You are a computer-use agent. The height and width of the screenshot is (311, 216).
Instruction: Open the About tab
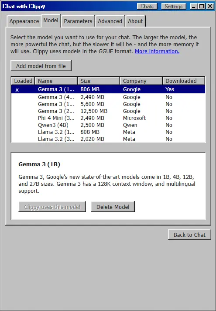[135, 21]
